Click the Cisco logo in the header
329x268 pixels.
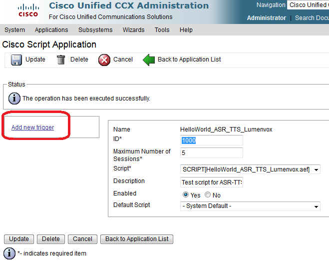(x=28, y=11)
